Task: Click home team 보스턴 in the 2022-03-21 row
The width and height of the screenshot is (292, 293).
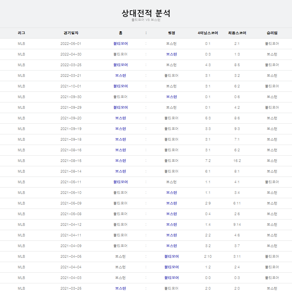Action: point(121,76)
